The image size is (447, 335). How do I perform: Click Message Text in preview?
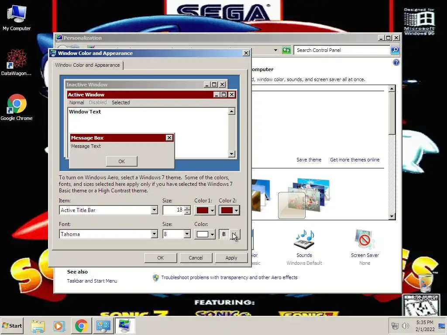(86, 146)
